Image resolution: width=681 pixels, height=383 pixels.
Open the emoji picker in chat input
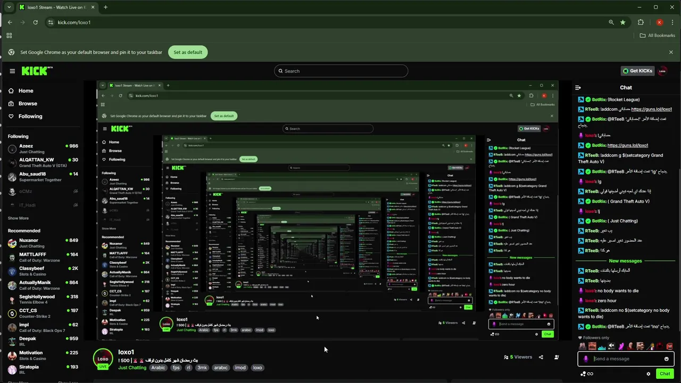pos(666,359)
